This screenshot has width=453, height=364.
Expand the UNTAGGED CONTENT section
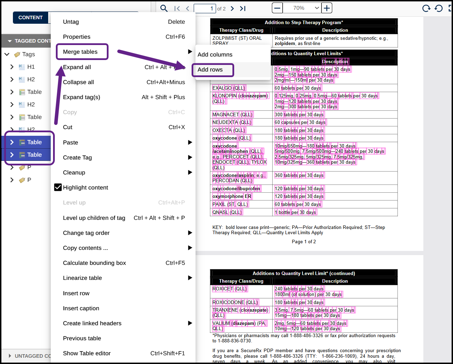point(10,356)
